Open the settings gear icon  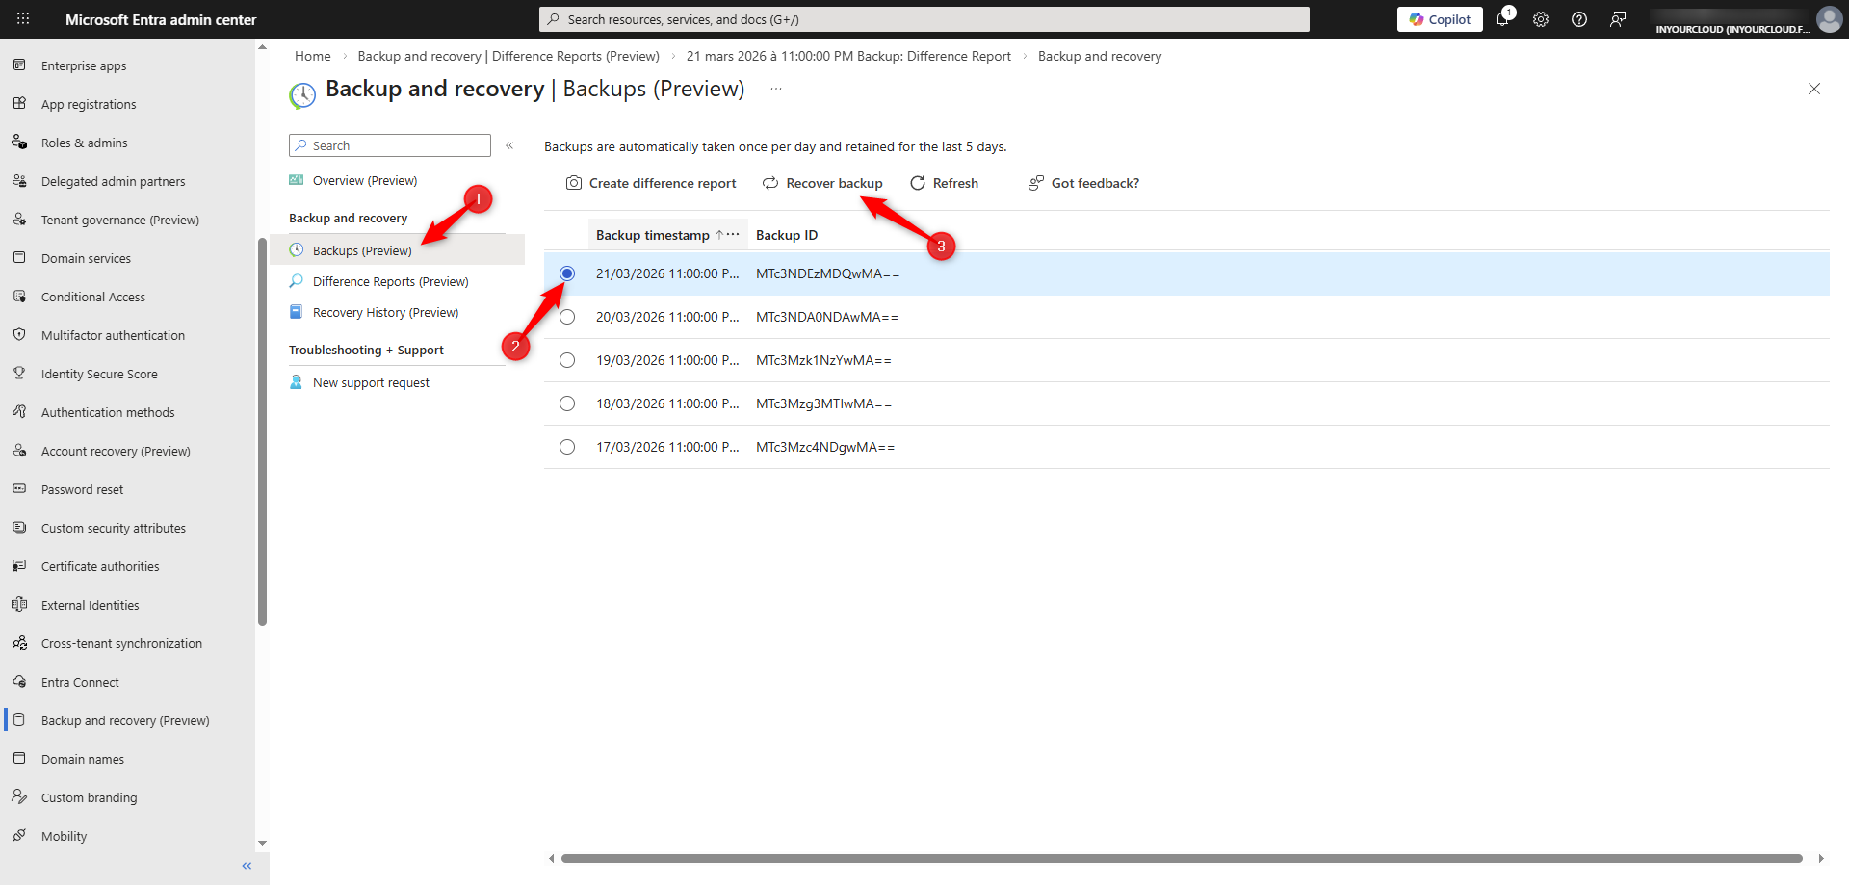click(x=1541, y=19)
